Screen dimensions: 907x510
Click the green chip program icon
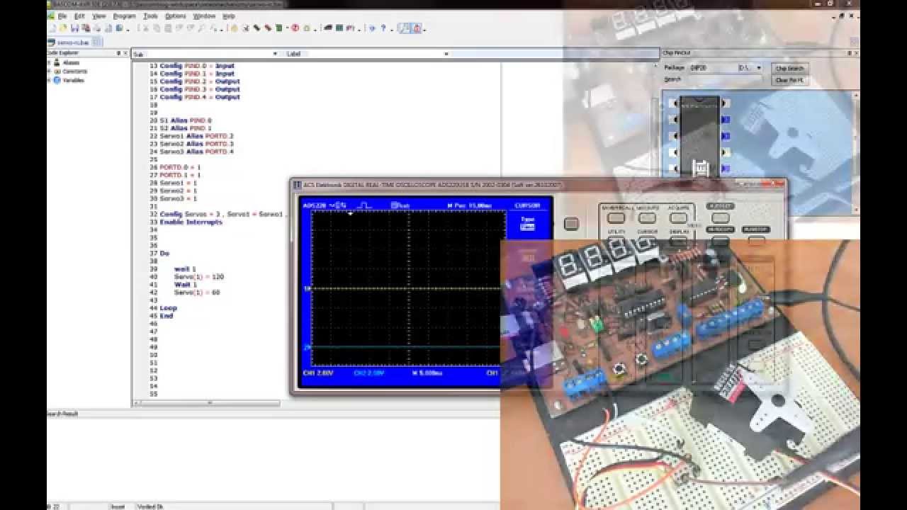pos(278,28)
